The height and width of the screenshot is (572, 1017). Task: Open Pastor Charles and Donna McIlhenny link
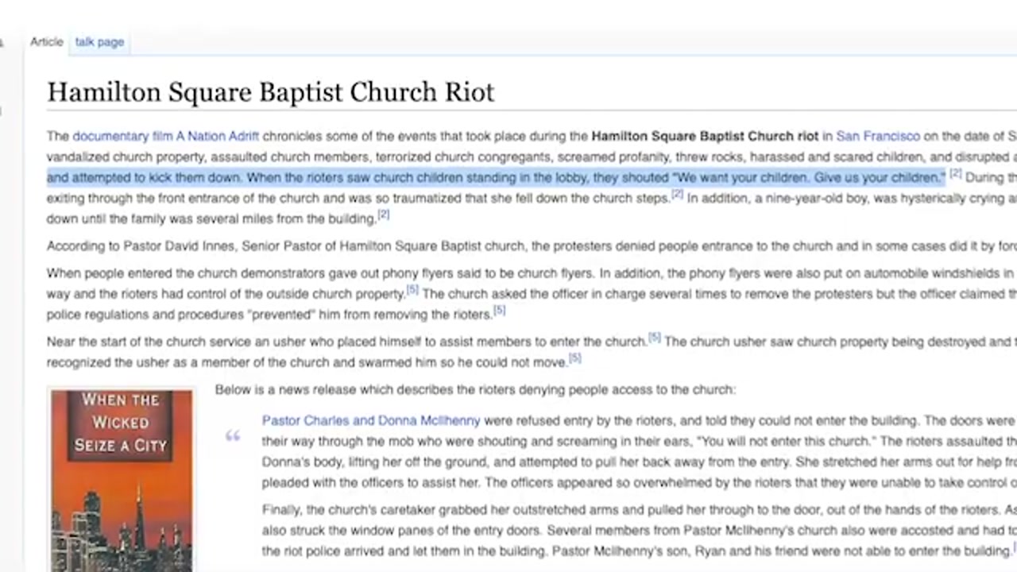(x=371, y=421)
